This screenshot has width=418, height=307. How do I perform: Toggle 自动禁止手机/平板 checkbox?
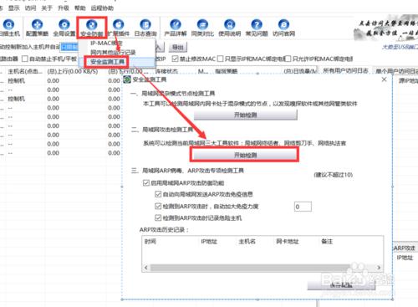[25, 59]
